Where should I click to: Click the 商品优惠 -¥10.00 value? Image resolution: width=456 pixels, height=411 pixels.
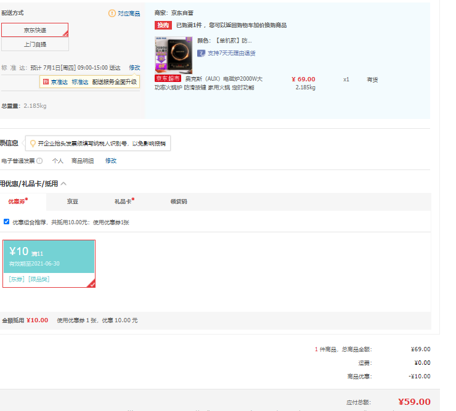pyautogui.click(x=420, y=376)
